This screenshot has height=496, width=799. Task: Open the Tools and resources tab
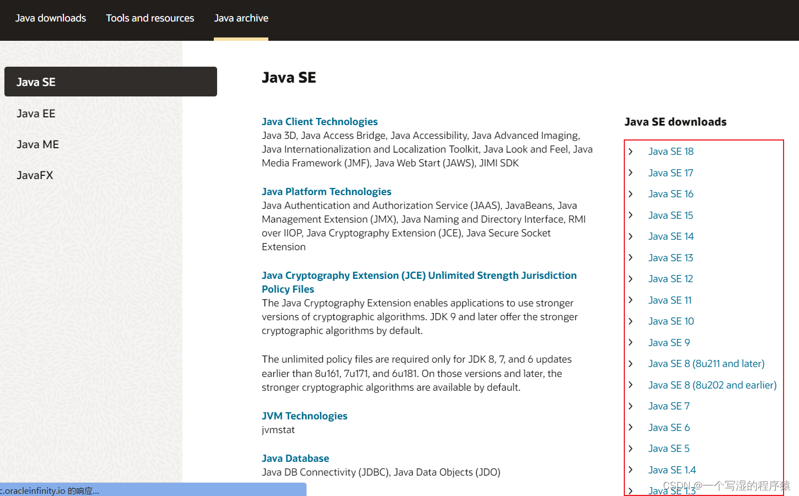tap(150, 18)
